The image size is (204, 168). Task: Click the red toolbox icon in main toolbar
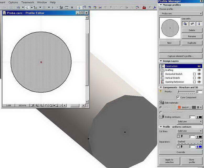click(x=144, y=7)
